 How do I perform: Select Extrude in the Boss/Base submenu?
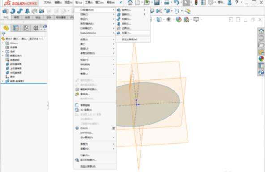(133, 10)
